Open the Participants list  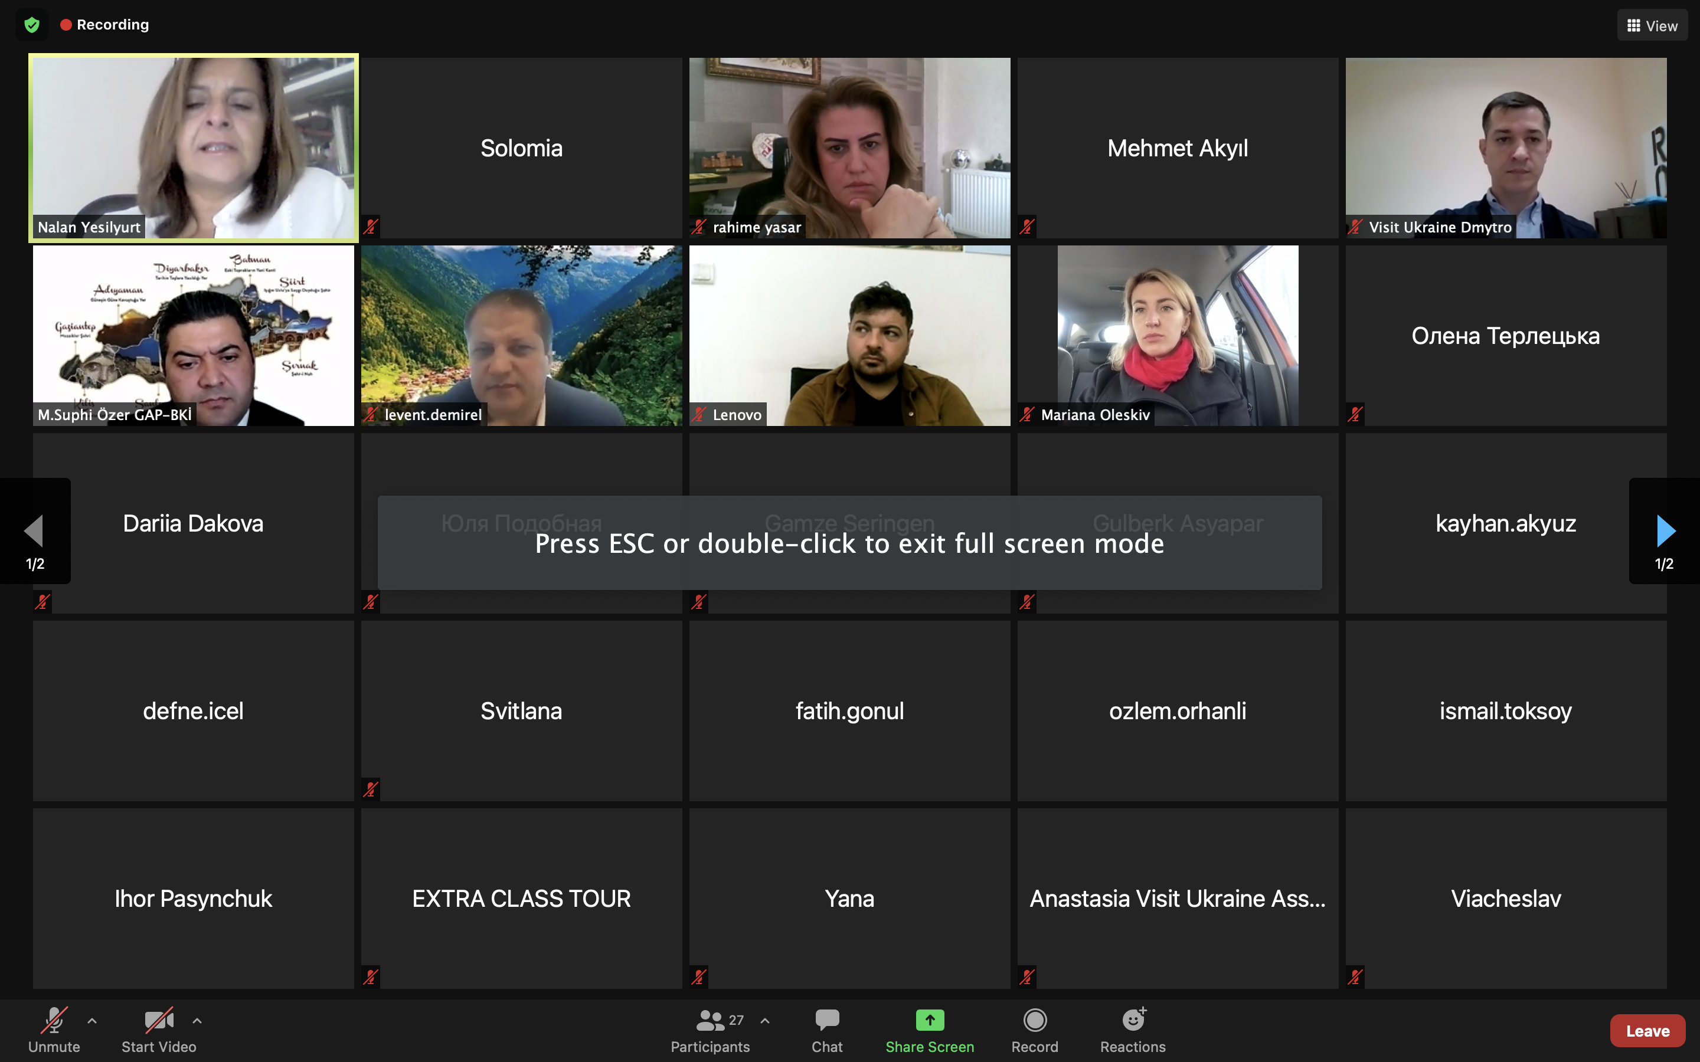[710, 1030]
